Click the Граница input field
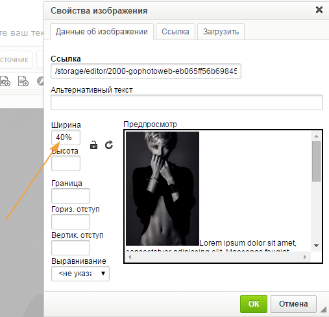 click(x=71, y=196)
